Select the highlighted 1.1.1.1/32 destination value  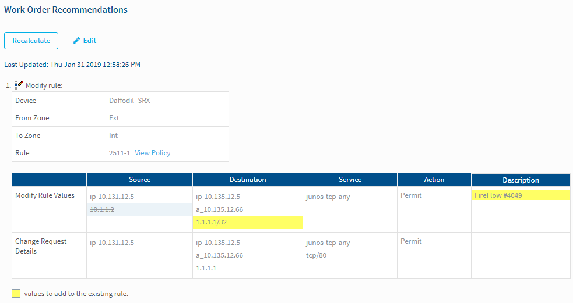(212, 222)
